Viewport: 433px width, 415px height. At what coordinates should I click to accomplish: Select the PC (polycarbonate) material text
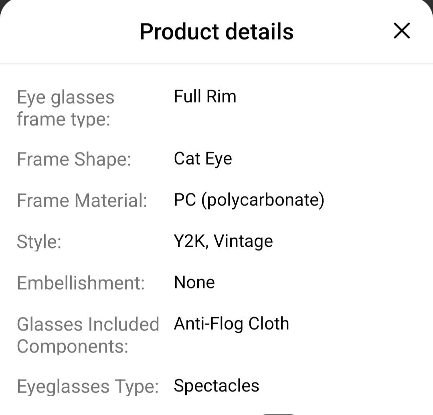coord(248,199)
